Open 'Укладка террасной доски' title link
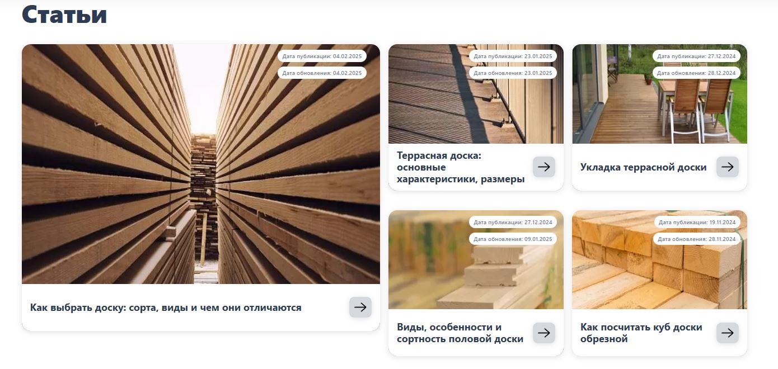The height and width of the screenshot is (369, 778). (x=644, y=167)
